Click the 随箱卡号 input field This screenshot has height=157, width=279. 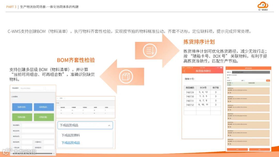click(x=204, y=79)
